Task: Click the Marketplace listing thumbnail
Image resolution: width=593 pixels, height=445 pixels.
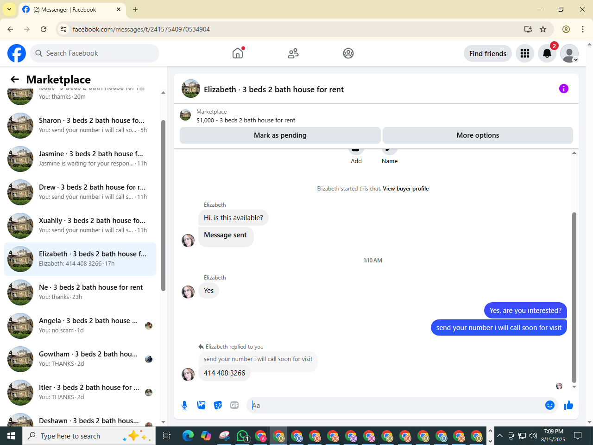Action: tap(185, 115)
